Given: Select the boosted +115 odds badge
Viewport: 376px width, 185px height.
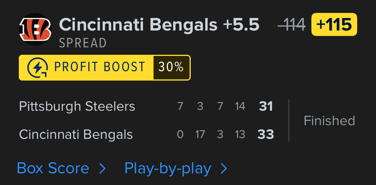Looking at the screenshot, I should coord(334,25).
